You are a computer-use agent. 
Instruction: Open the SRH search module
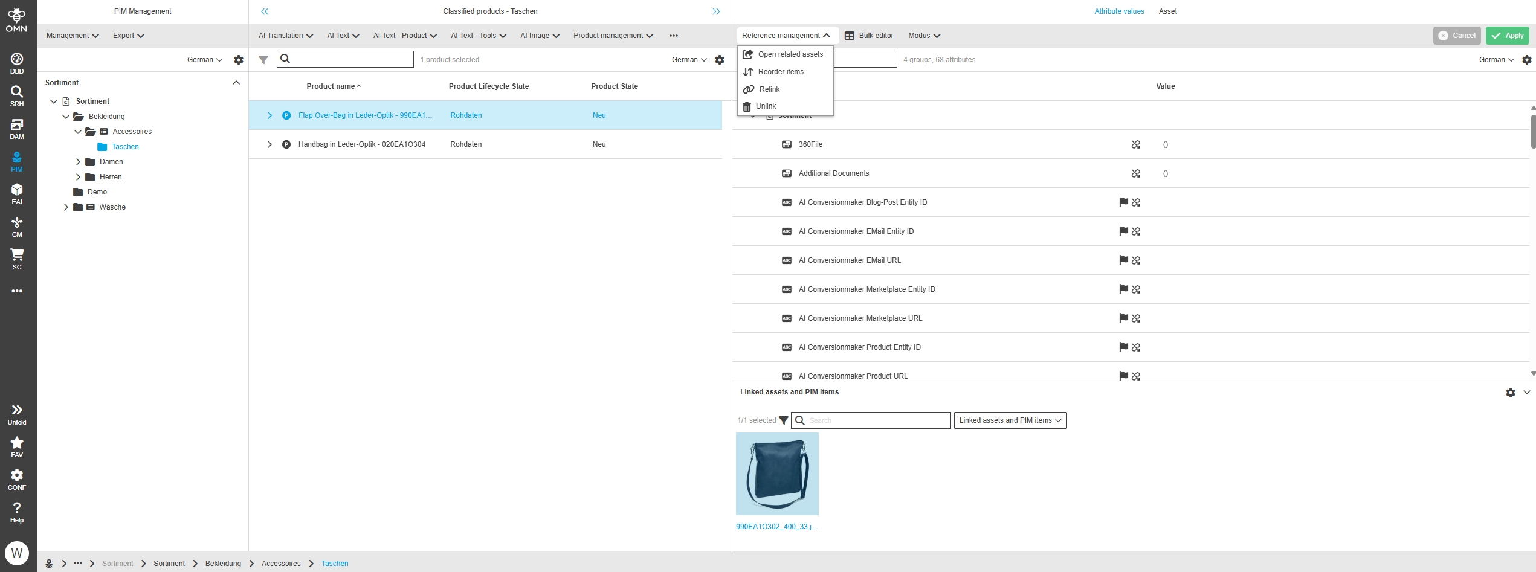(17, 96)
